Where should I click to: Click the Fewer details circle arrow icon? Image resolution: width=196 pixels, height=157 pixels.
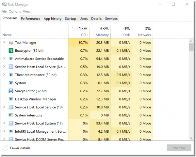[x=5, y=148]
